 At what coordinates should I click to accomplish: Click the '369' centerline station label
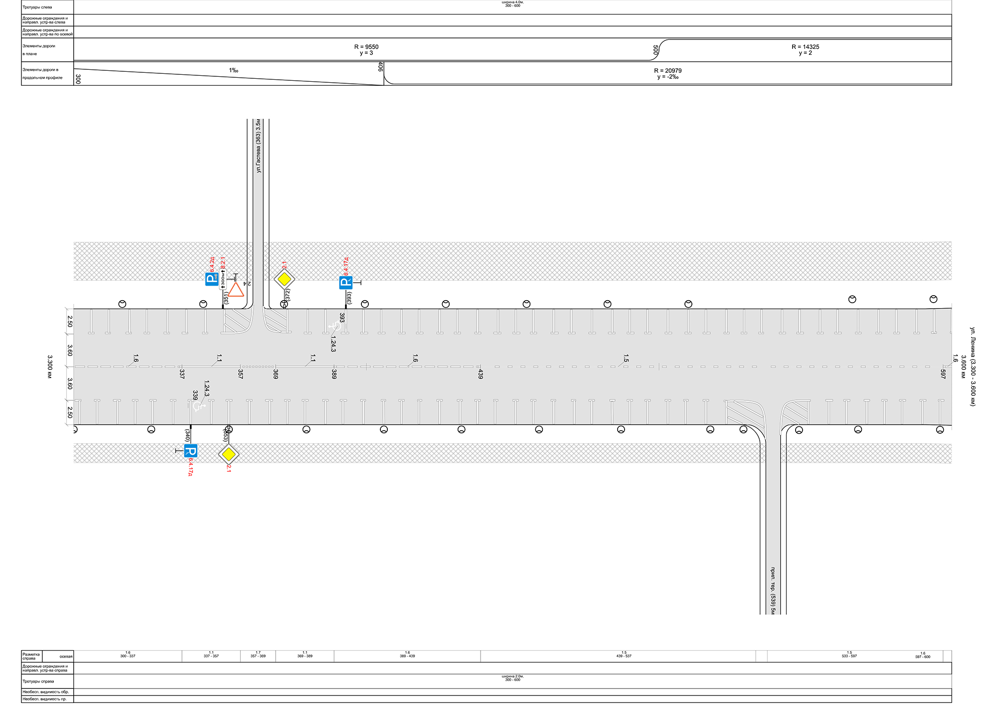[x=276, y=374]
